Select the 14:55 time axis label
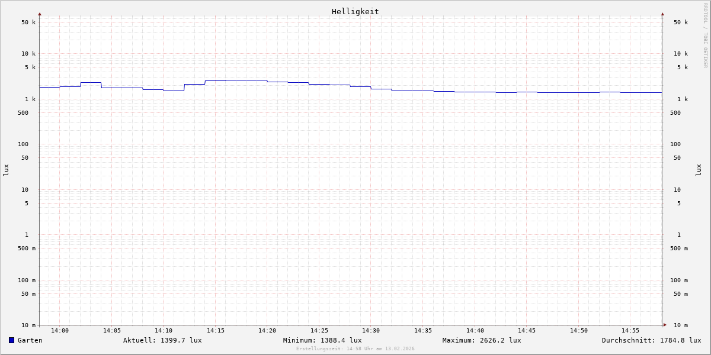This screenshot has height=355, width=711. 630,331
